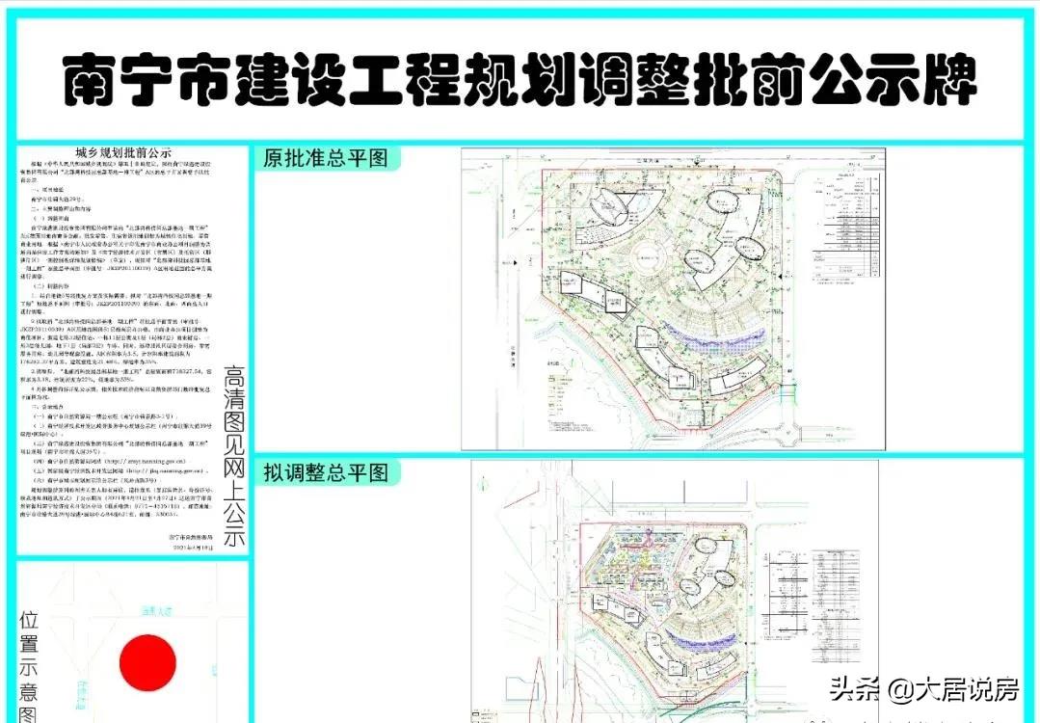Select the 拟调整总平图 label
1040x723 pixels.
coord(325,472)
